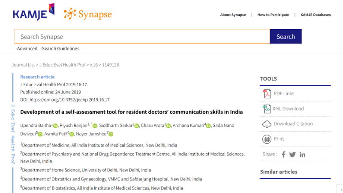Open the Advanced search link
Viewport: 343px width, 193px height.
[x=27, y=49]
